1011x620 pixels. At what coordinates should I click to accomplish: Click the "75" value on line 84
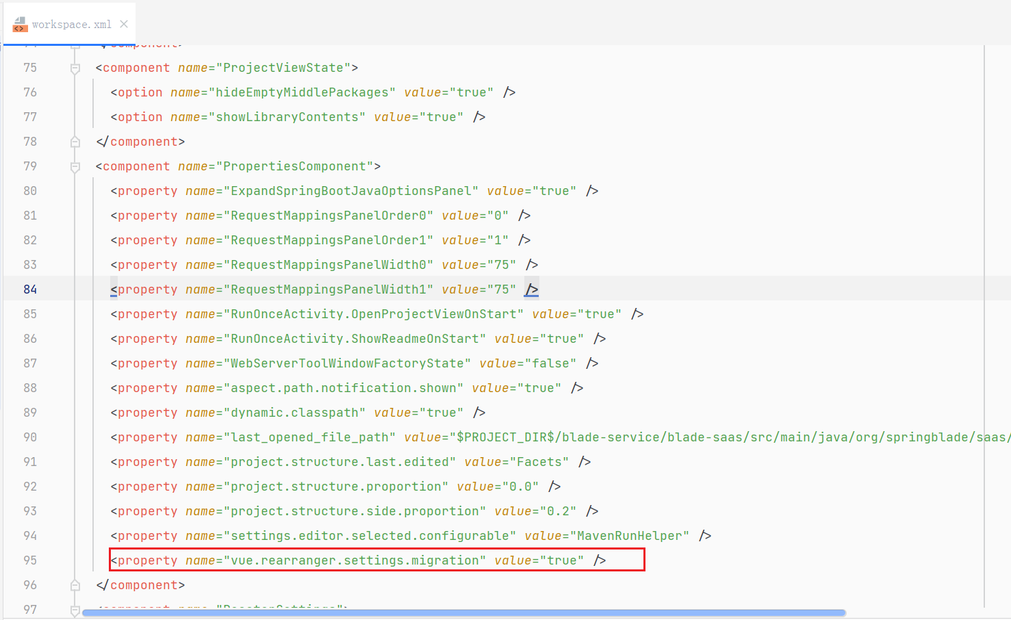click(502, 289)
